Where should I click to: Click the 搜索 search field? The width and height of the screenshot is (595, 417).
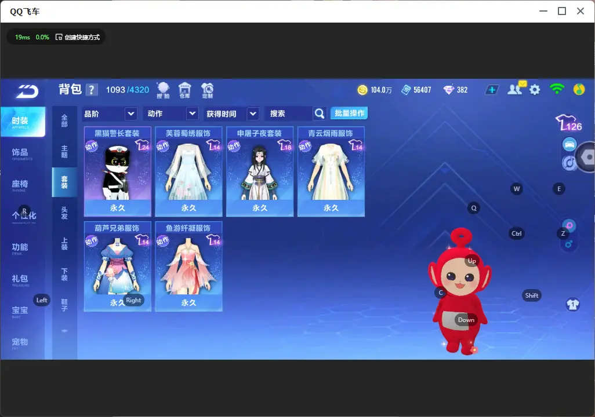tap(289, 114)
